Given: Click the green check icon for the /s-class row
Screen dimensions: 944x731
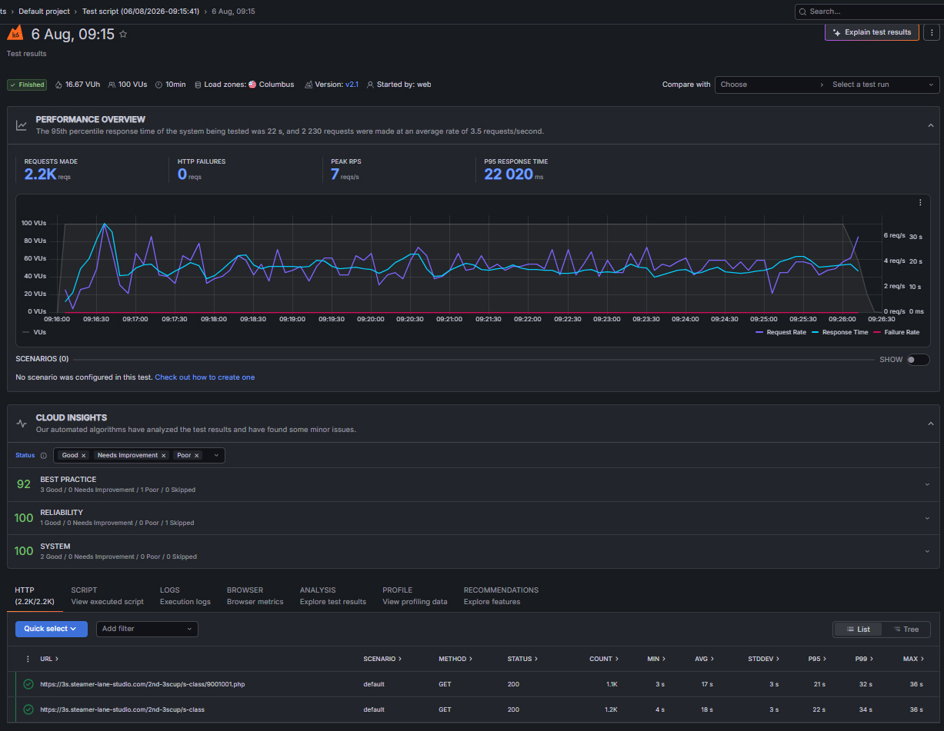Looking at the screenshot, I should click(28, 709).
